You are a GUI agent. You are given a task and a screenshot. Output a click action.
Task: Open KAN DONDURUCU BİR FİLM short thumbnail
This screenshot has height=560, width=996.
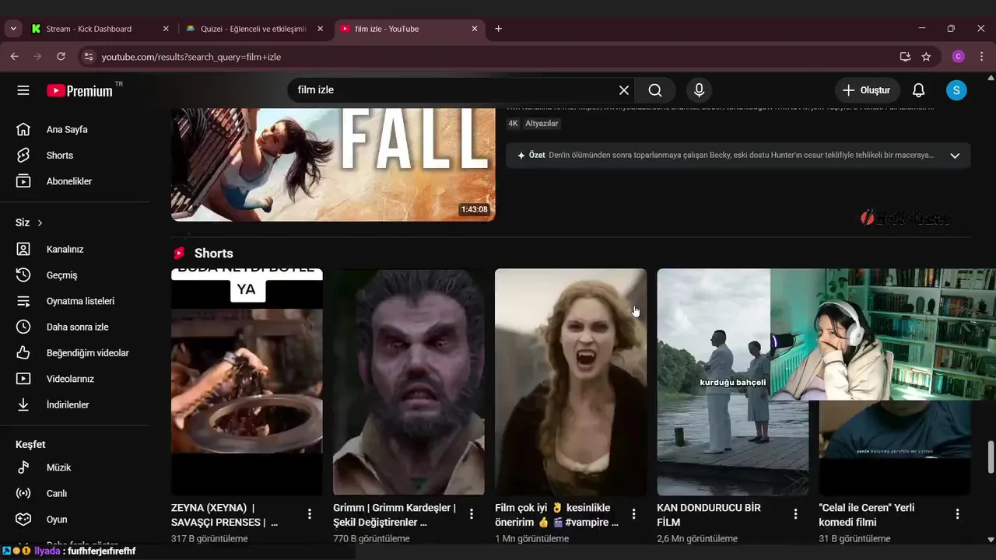pyautogui.click(x=732, y=382)
